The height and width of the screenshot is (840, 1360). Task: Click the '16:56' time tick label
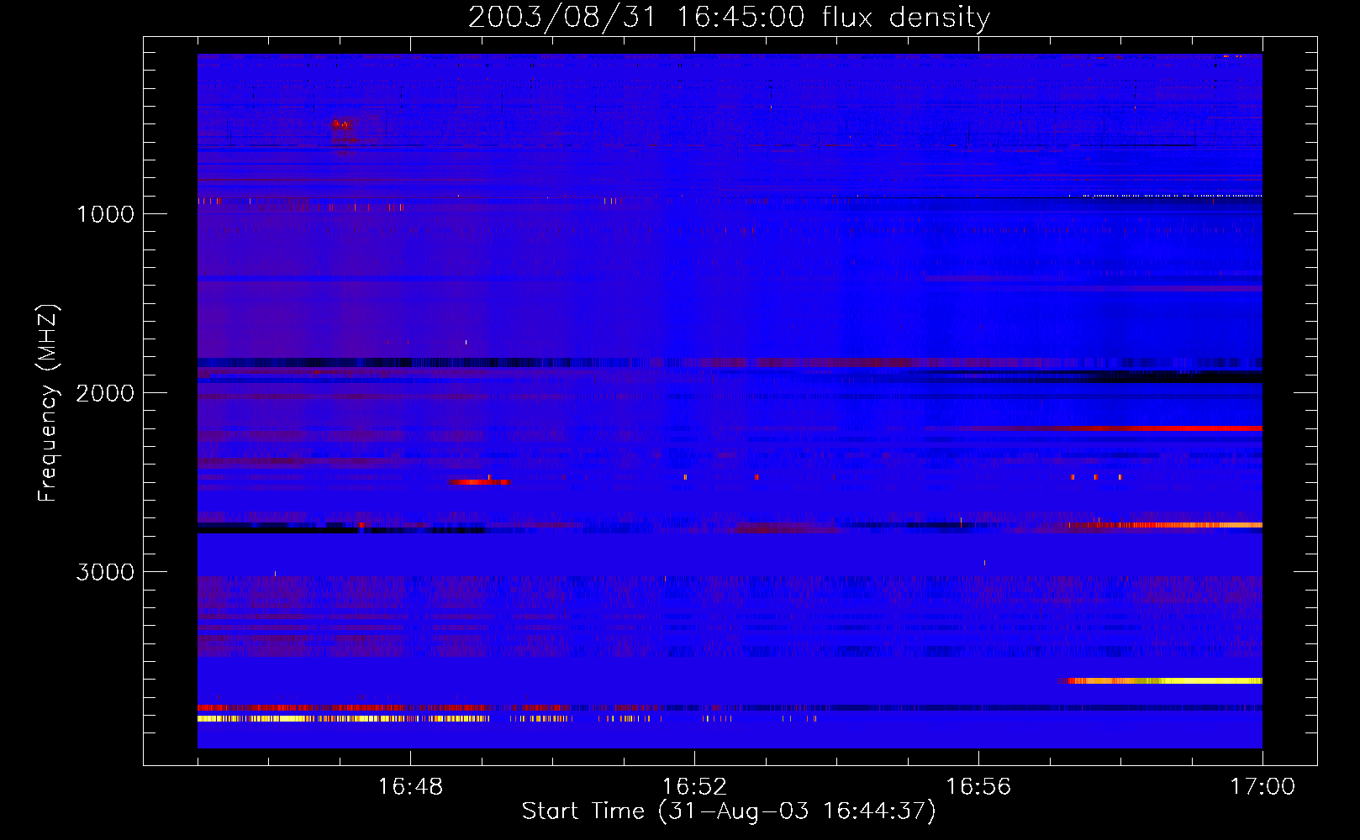(x=978, y=786)
